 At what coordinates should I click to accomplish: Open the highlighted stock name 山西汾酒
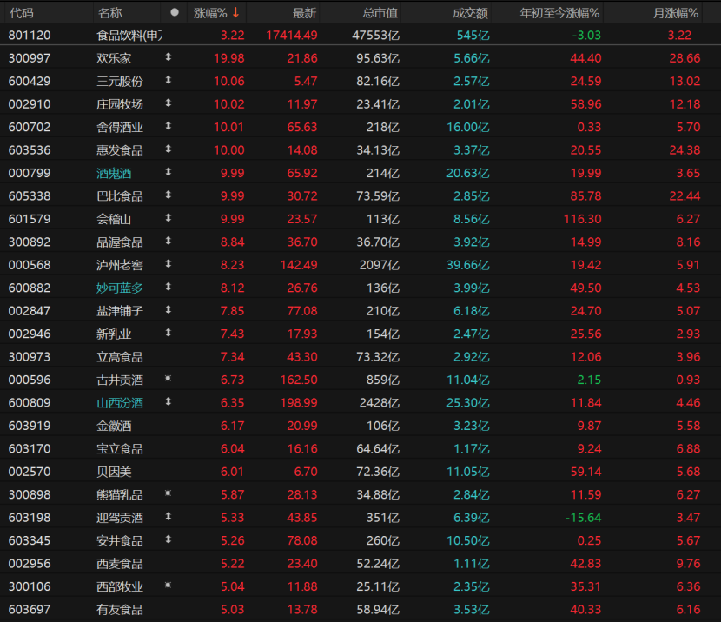(x=120, y=403)
